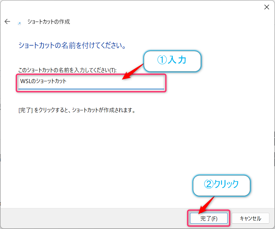Click the back arrow in the wizard header
The image size is (275, 229).
[7, 22]
